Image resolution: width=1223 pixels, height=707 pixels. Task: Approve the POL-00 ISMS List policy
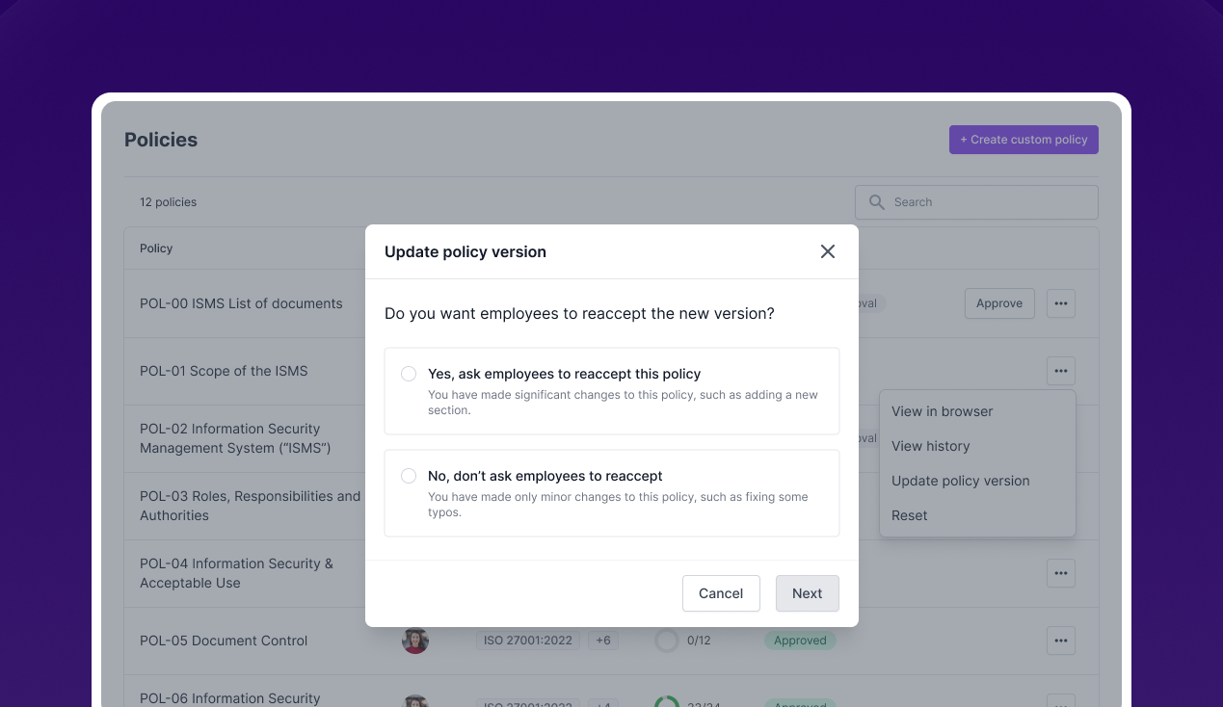(x=999, y=303)
